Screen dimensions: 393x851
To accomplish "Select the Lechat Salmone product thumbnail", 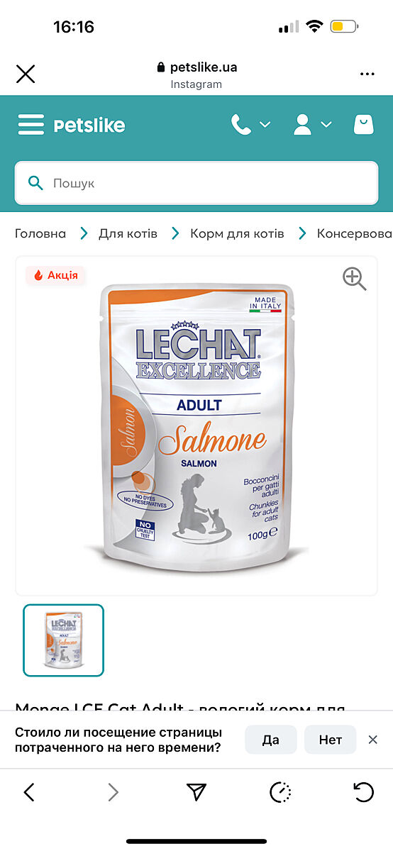I will coord(64,640).
